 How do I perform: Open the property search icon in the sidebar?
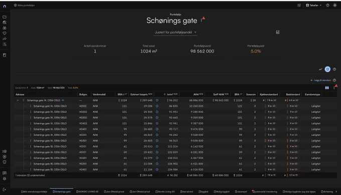tap(5, 23)
